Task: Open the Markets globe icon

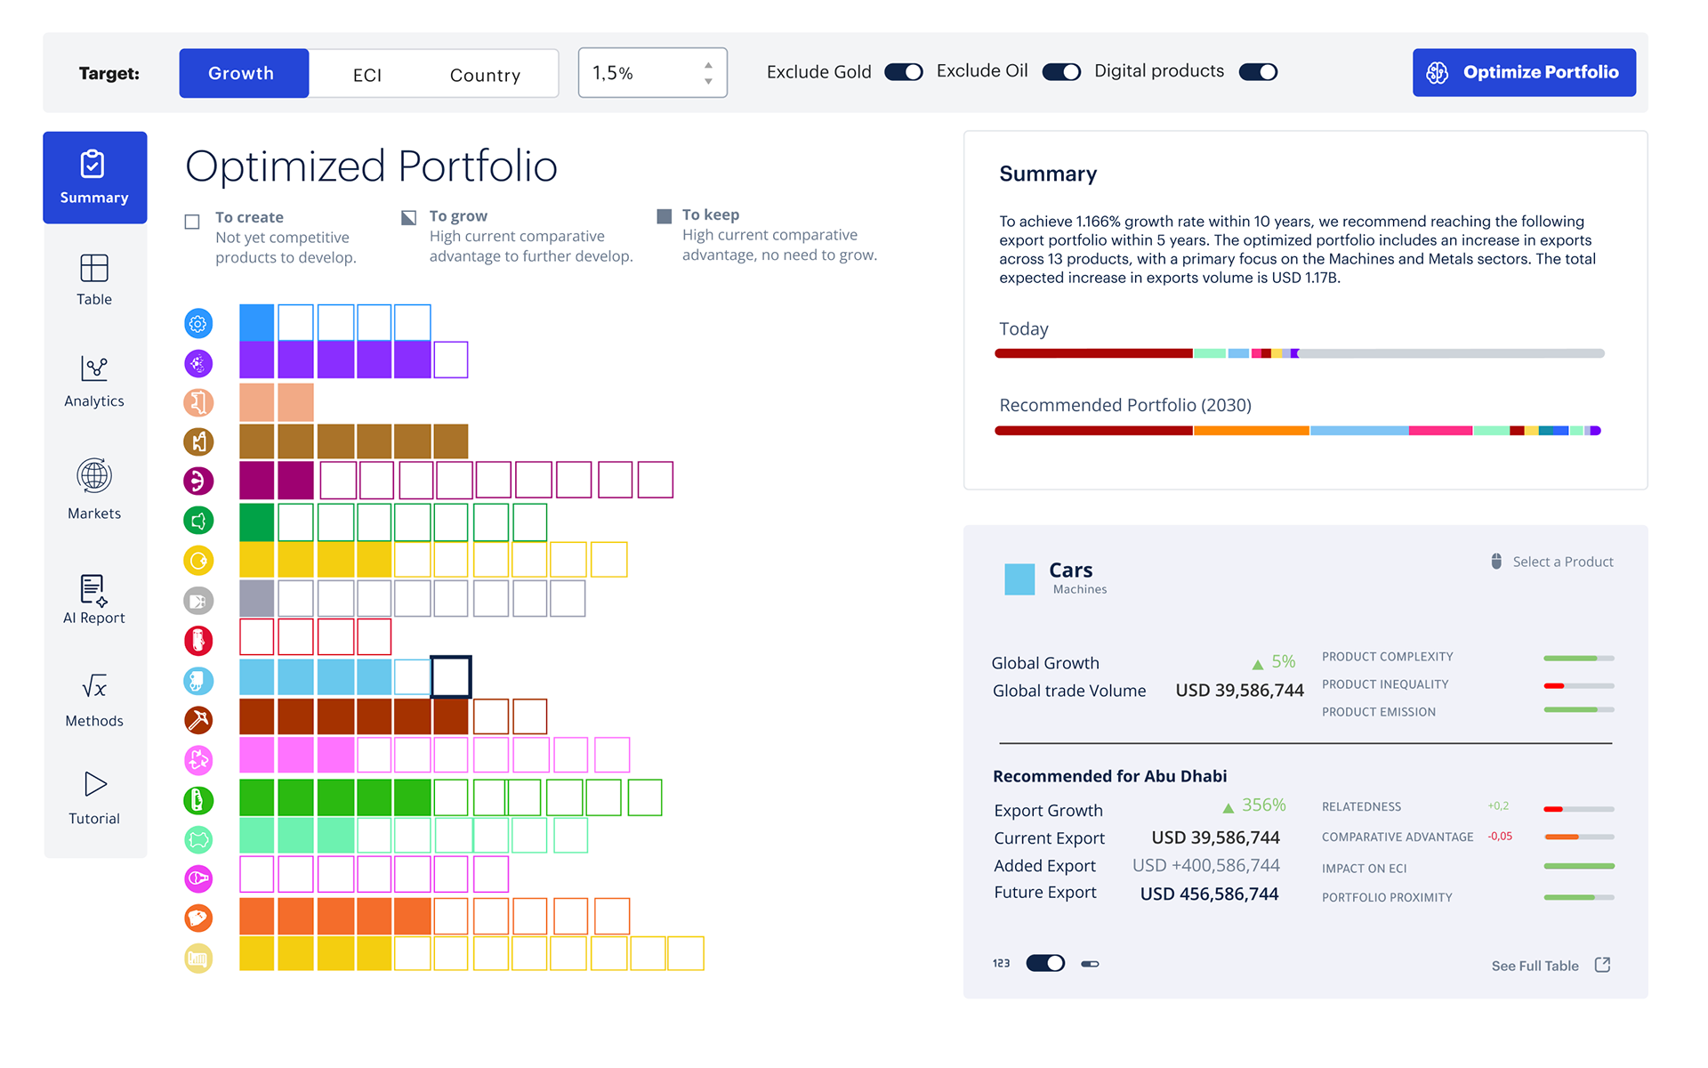Action: pos(94,476)
